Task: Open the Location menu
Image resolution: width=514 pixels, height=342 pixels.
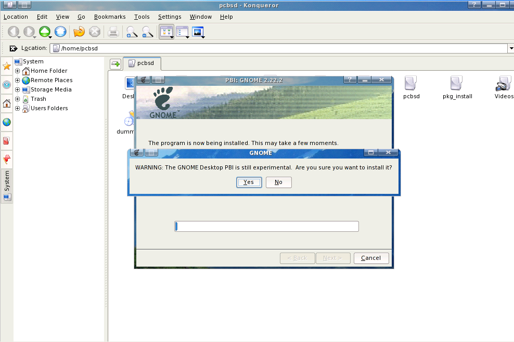Action: click(x=16, y=17)
